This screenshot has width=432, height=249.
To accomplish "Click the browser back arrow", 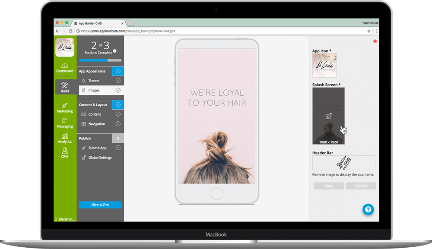I will pyautogui.click(x=57, y=31).
